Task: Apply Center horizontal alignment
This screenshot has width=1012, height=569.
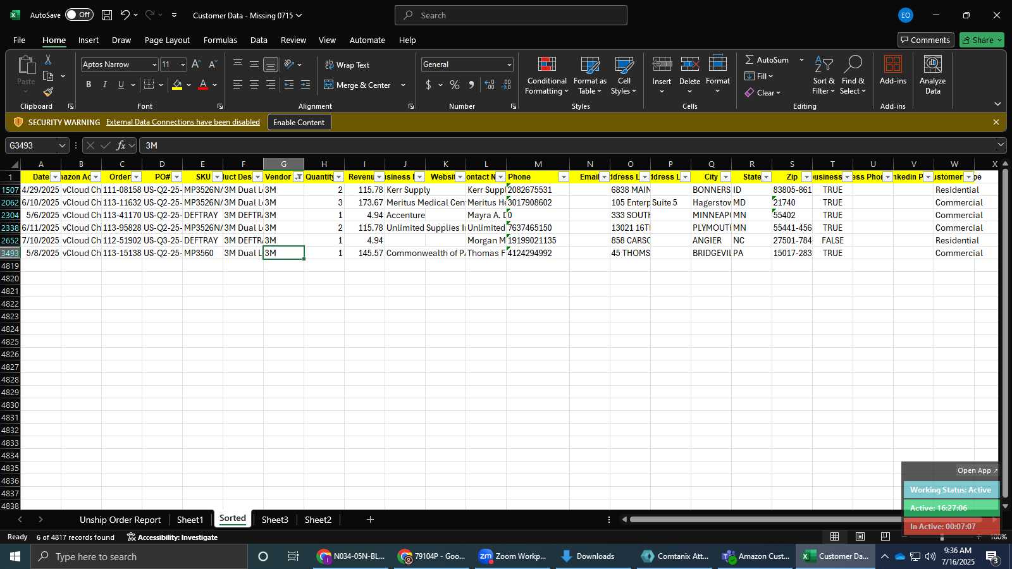Action: [254, 85]
